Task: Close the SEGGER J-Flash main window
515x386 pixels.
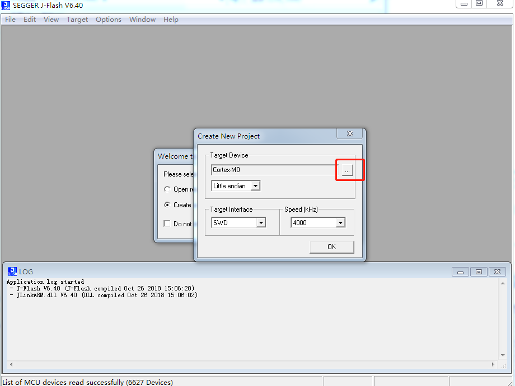Action: point(500,3)
